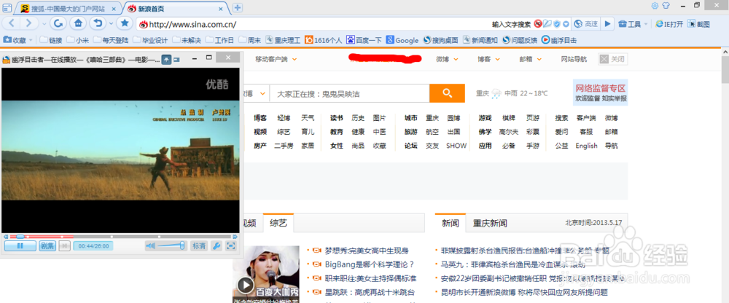The height and width of the screenshot is (303, 729).
Task: Click the 截图 screenshot tool
Action: click(x=698, y=24)
